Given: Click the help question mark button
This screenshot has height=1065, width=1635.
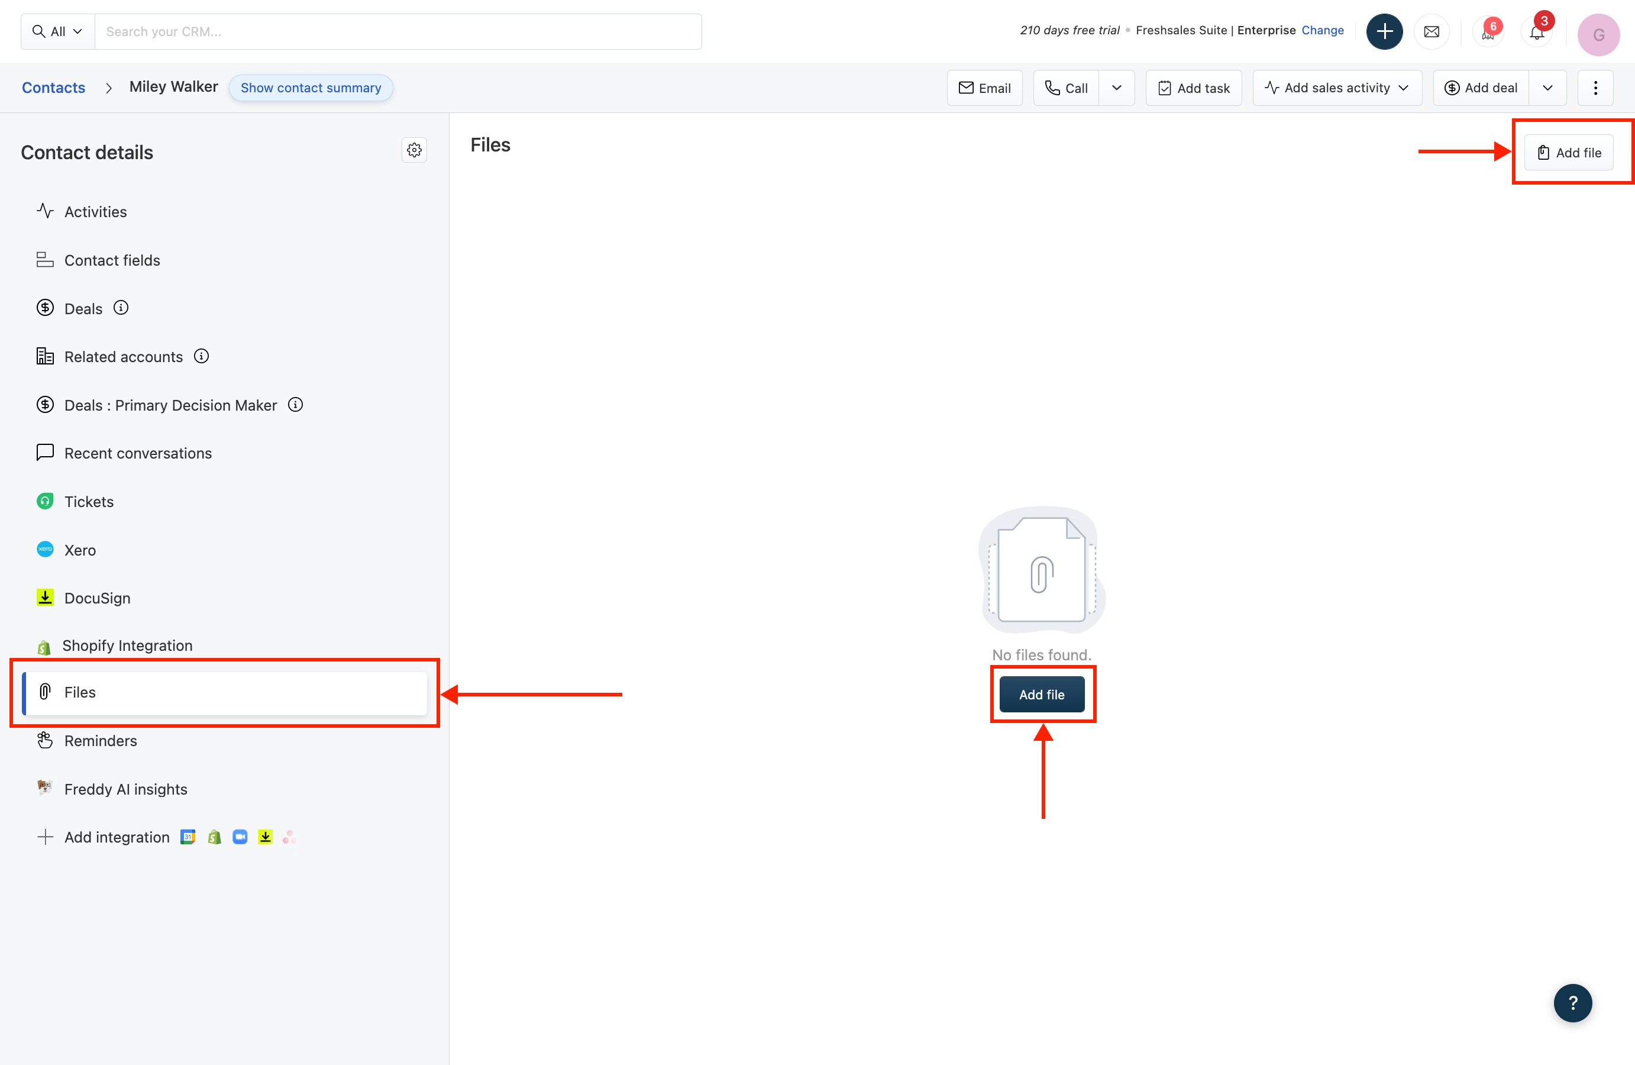Looking at the screenshot, I should pos(1572,1003).
